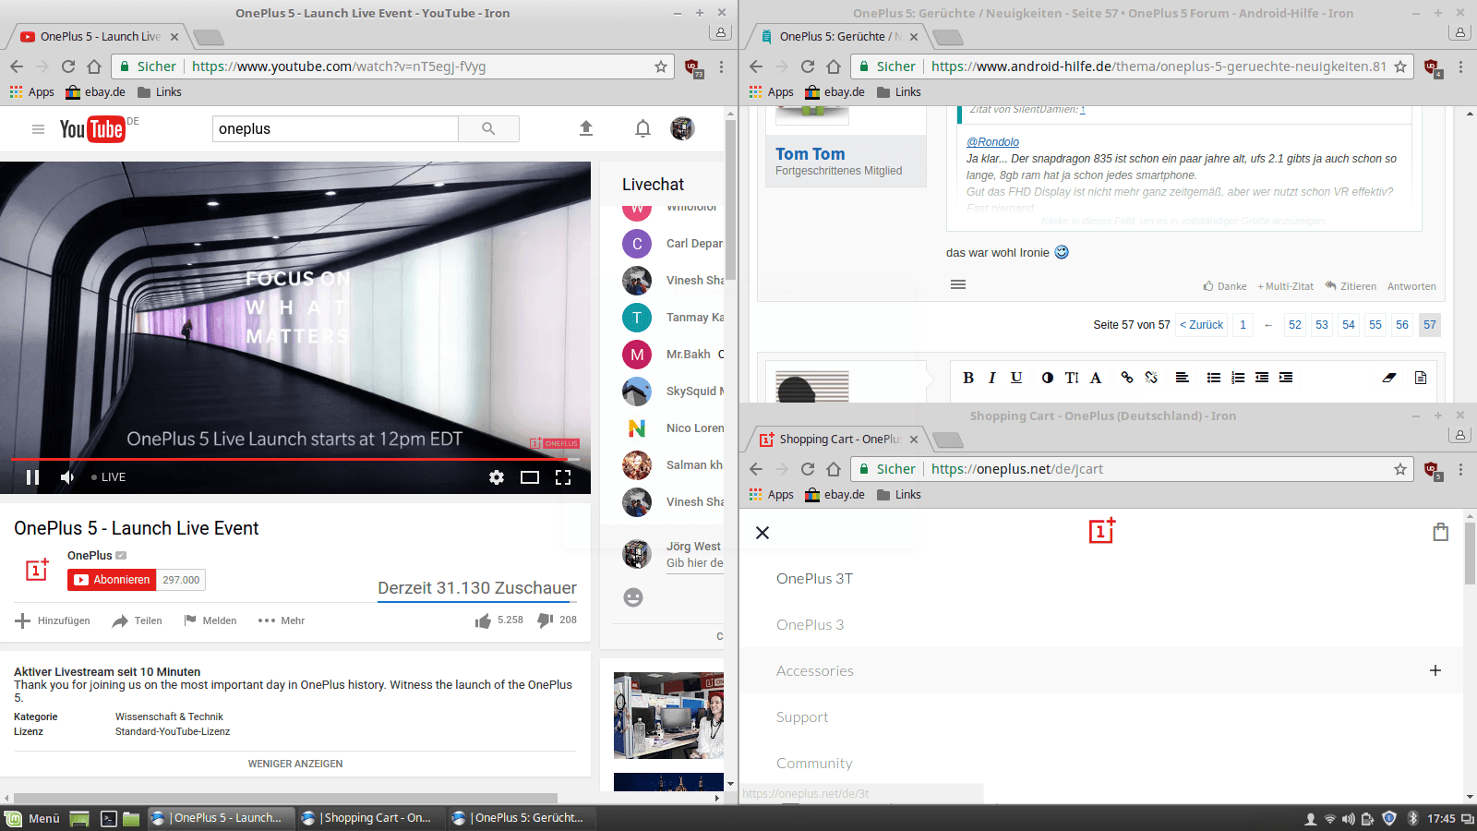
Task: Open Mehr dropdown under the video
Action: [x=282, y=620]
